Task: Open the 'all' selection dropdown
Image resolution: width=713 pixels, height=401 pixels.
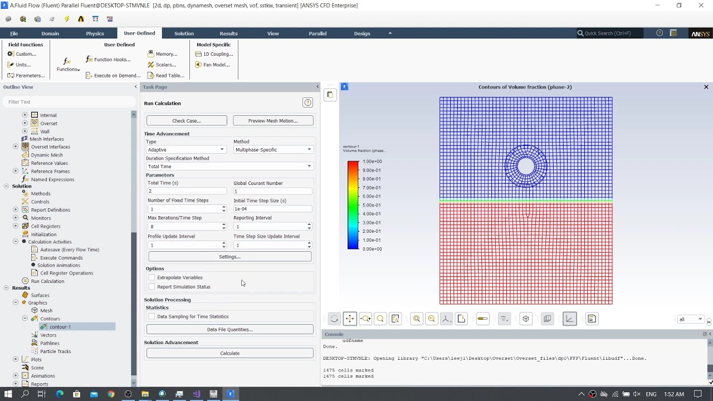Action: [x=690, y=320]
